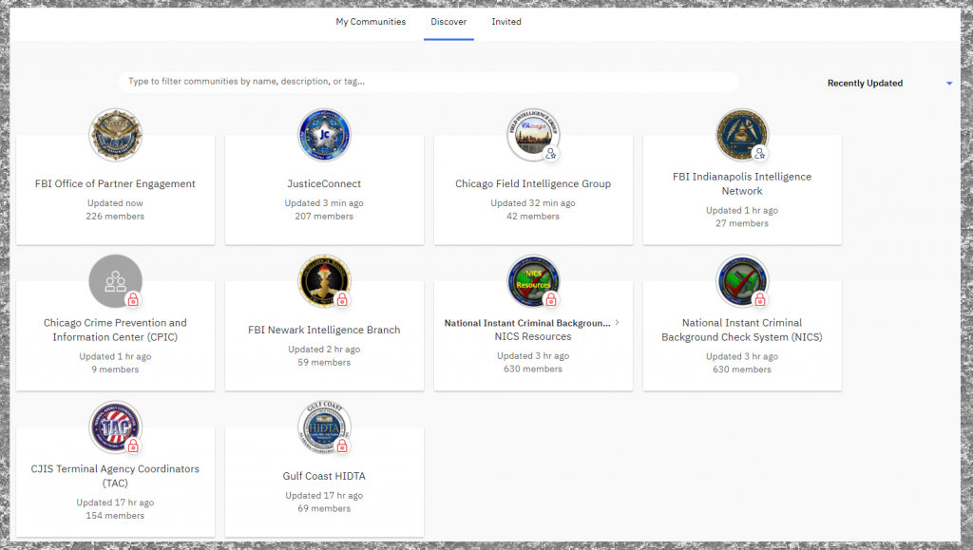The width and height of the screenshot is (973, 550).
Task: Expand the NICS Resources breadcrumb chevron
Action: point(617,323)
